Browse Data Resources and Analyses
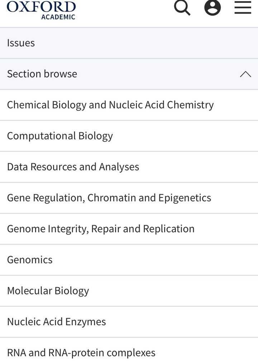258x364 pixels. [x=73, y=166]
